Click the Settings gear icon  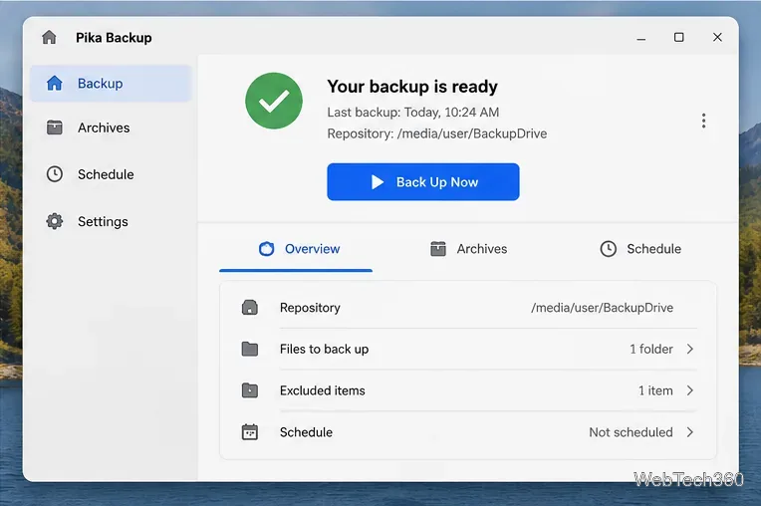(55, 221)
